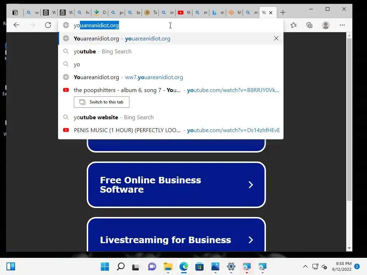The image size is (367, 275).
Task: Switch to the 'D' download-icon tab
Action: point(100,13)
